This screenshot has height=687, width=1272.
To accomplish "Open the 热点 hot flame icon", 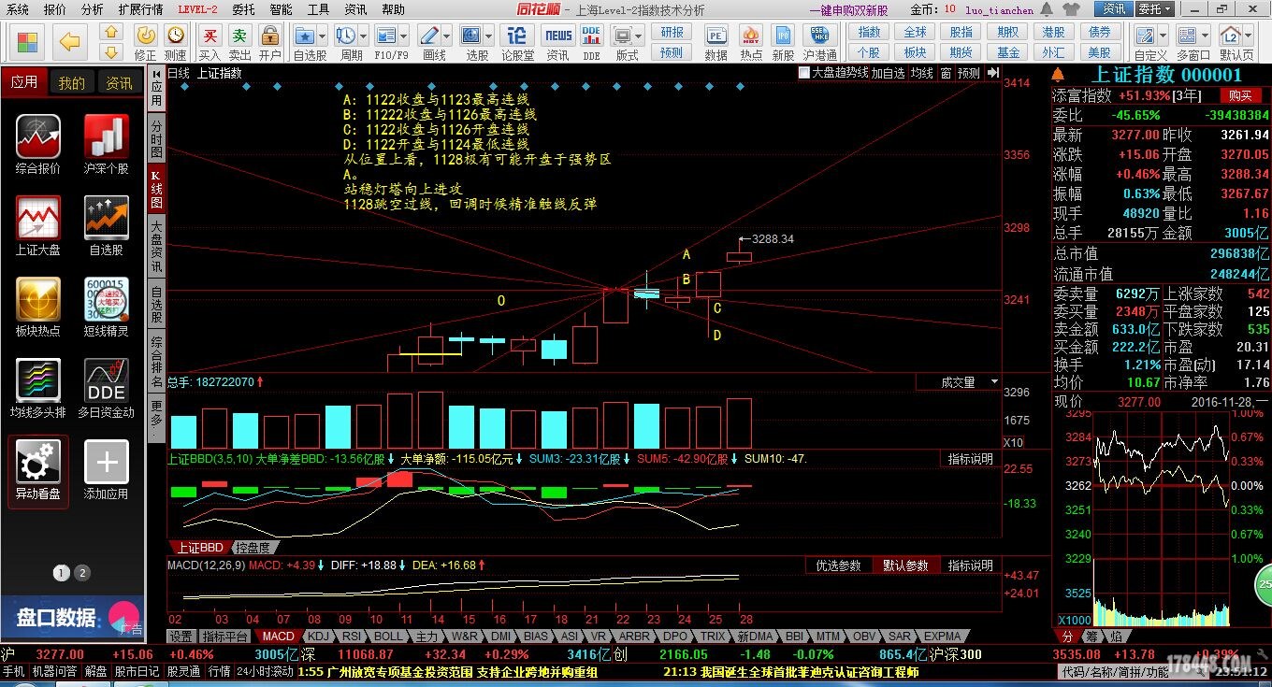I will pyautogui.click(x=750, y=35).
